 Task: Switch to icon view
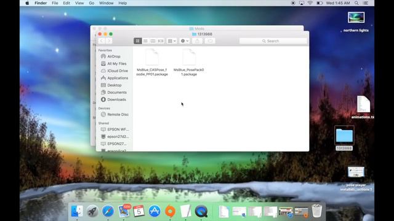(x=138, y=41)
